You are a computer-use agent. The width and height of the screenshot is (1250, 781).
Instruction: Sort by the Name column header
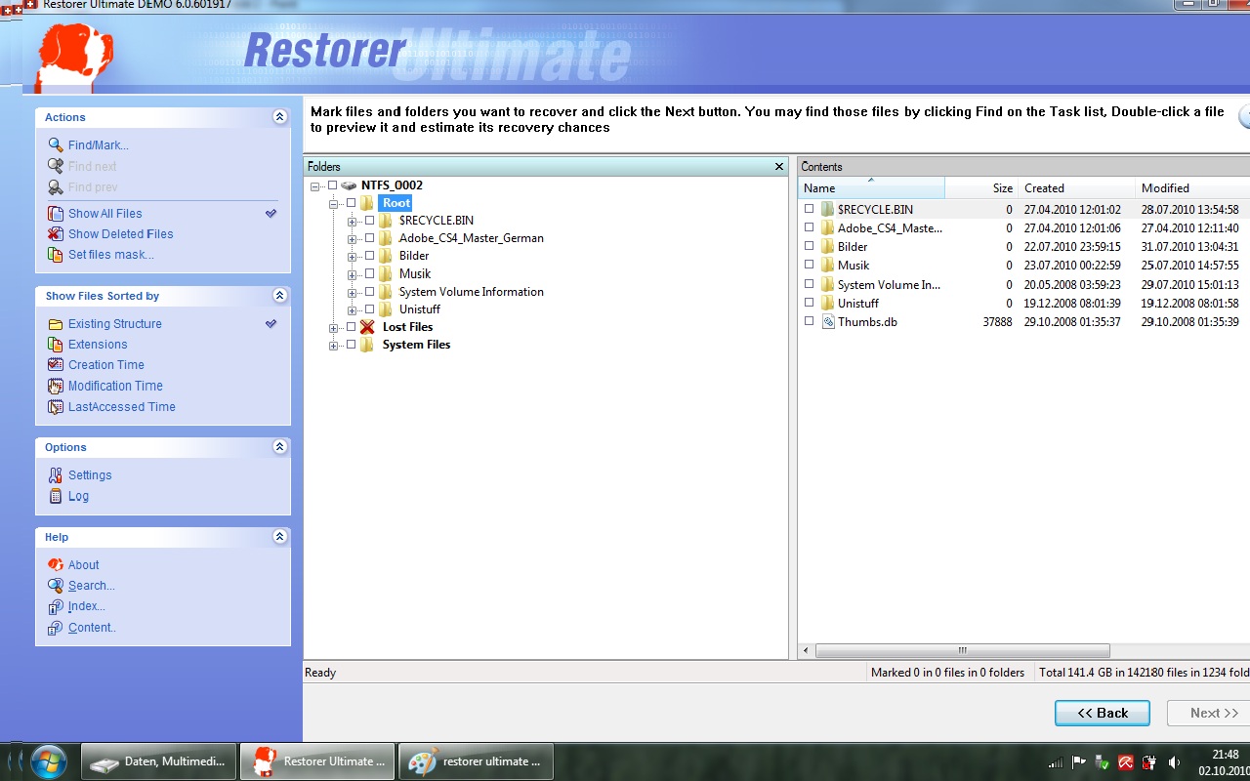coord(871,187)
